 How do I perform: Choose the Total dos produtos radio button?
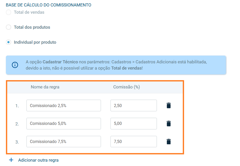[9, 27]
